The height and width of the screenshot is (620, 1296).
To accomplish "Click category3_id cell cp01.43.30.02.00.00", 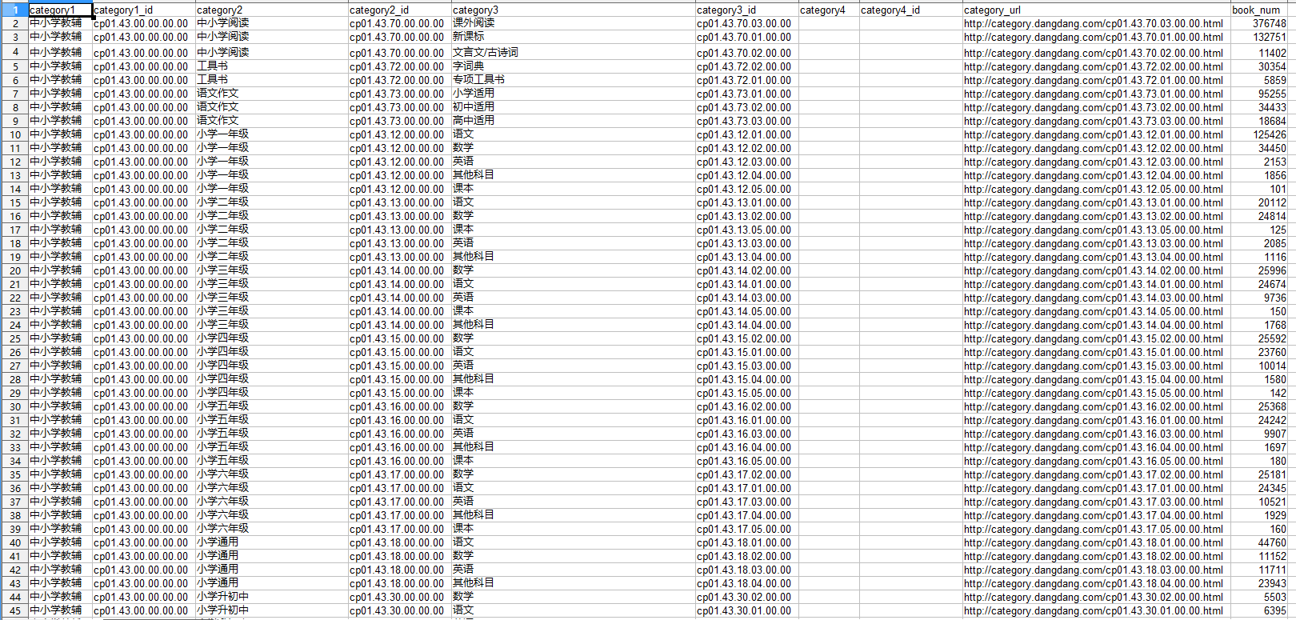I will [x=747, y=597].
